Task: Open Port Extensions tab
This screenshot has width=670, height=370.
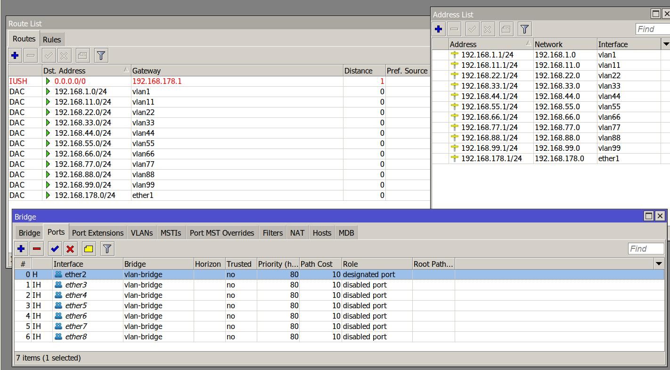Action: [x=98, y=233]
